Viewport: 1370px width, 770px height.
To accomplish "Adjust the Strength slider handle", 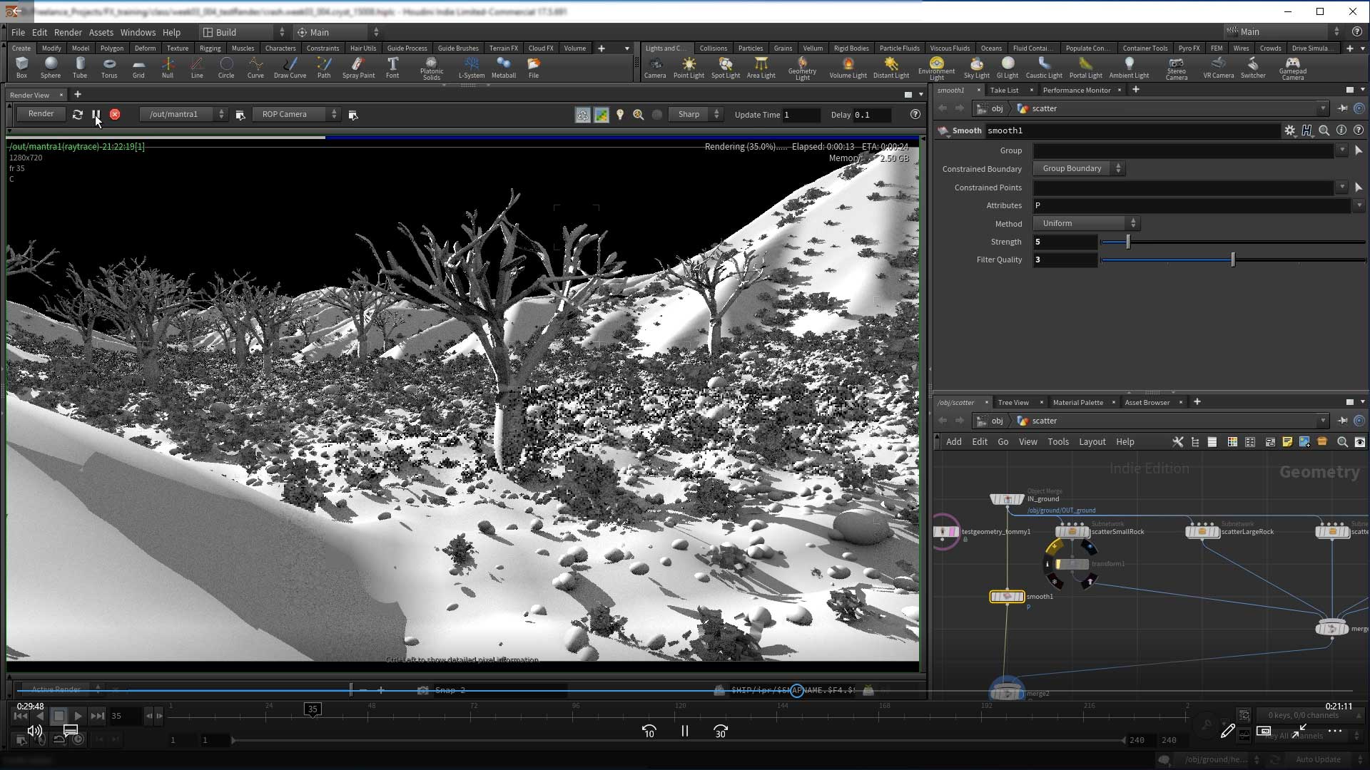I will click(1128, 242).
